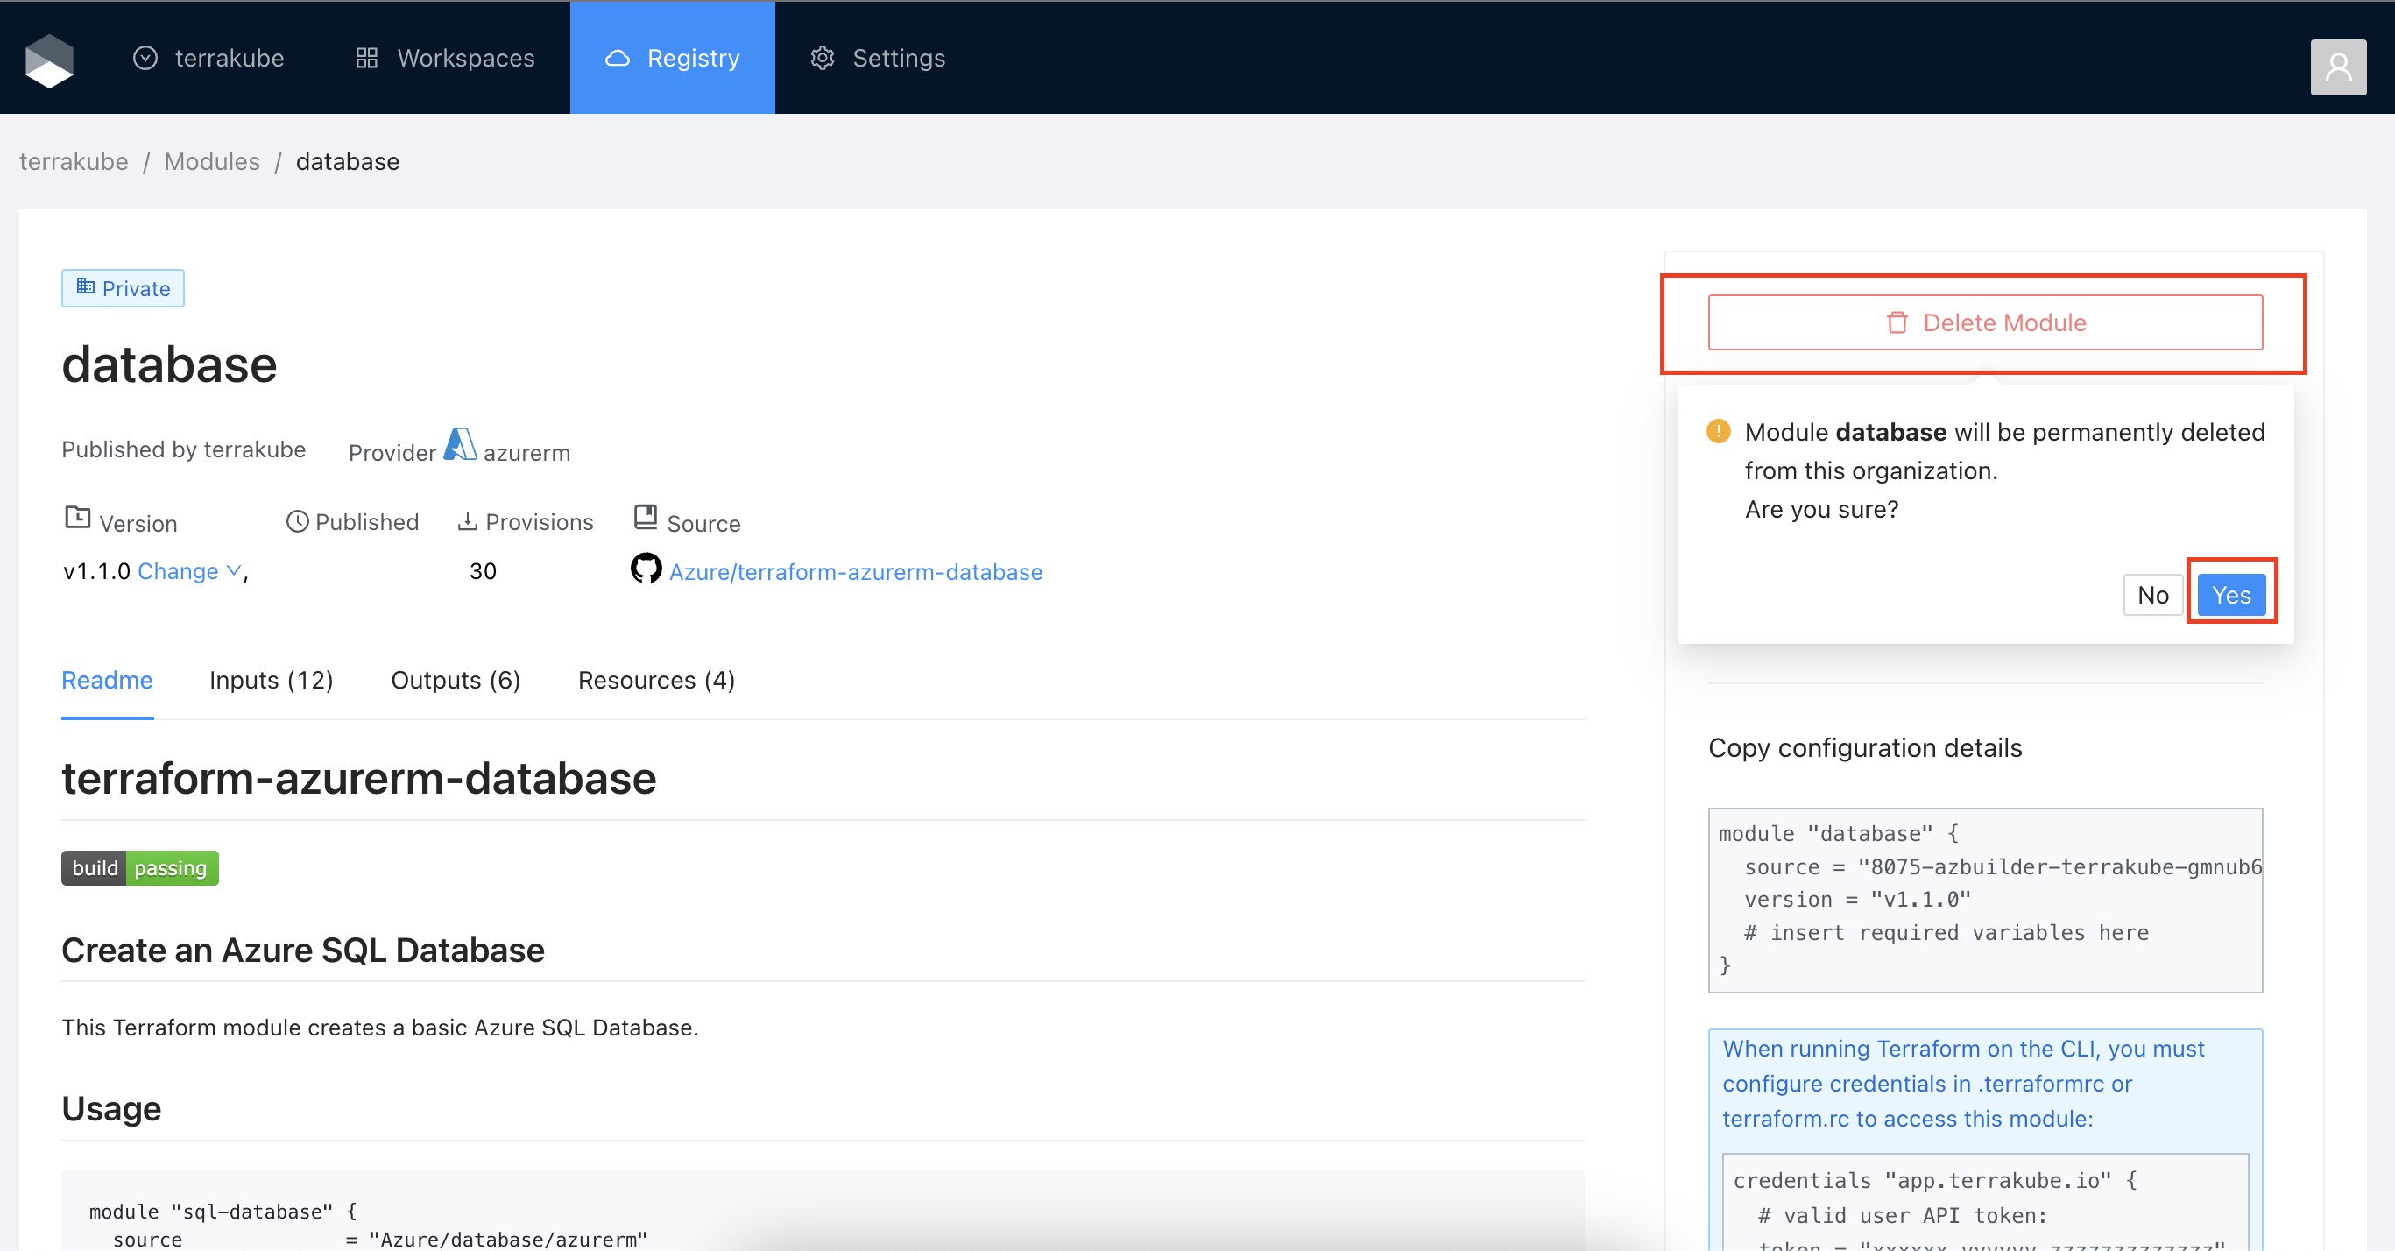Viewport: 2395px width, 1251px height.
Task: Switch to the Inputs (12) tab
Action: pos(271,680)
